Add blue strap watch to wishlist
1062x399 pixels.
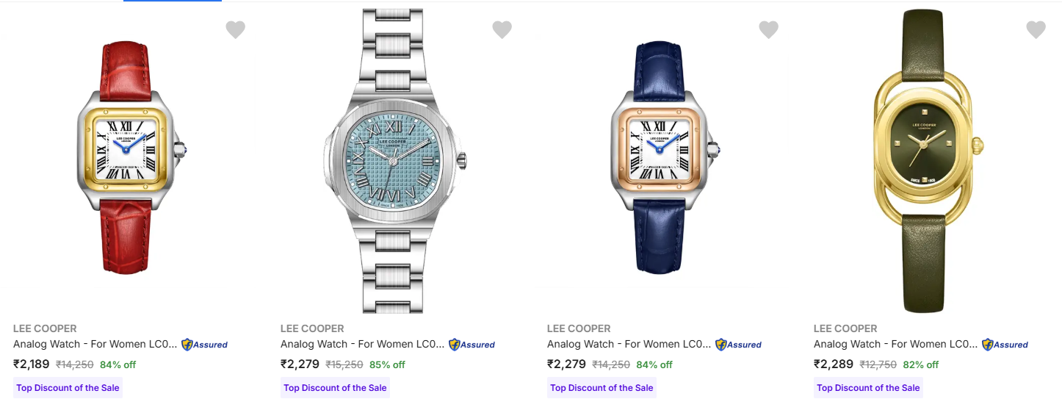[x=768, y=29]
